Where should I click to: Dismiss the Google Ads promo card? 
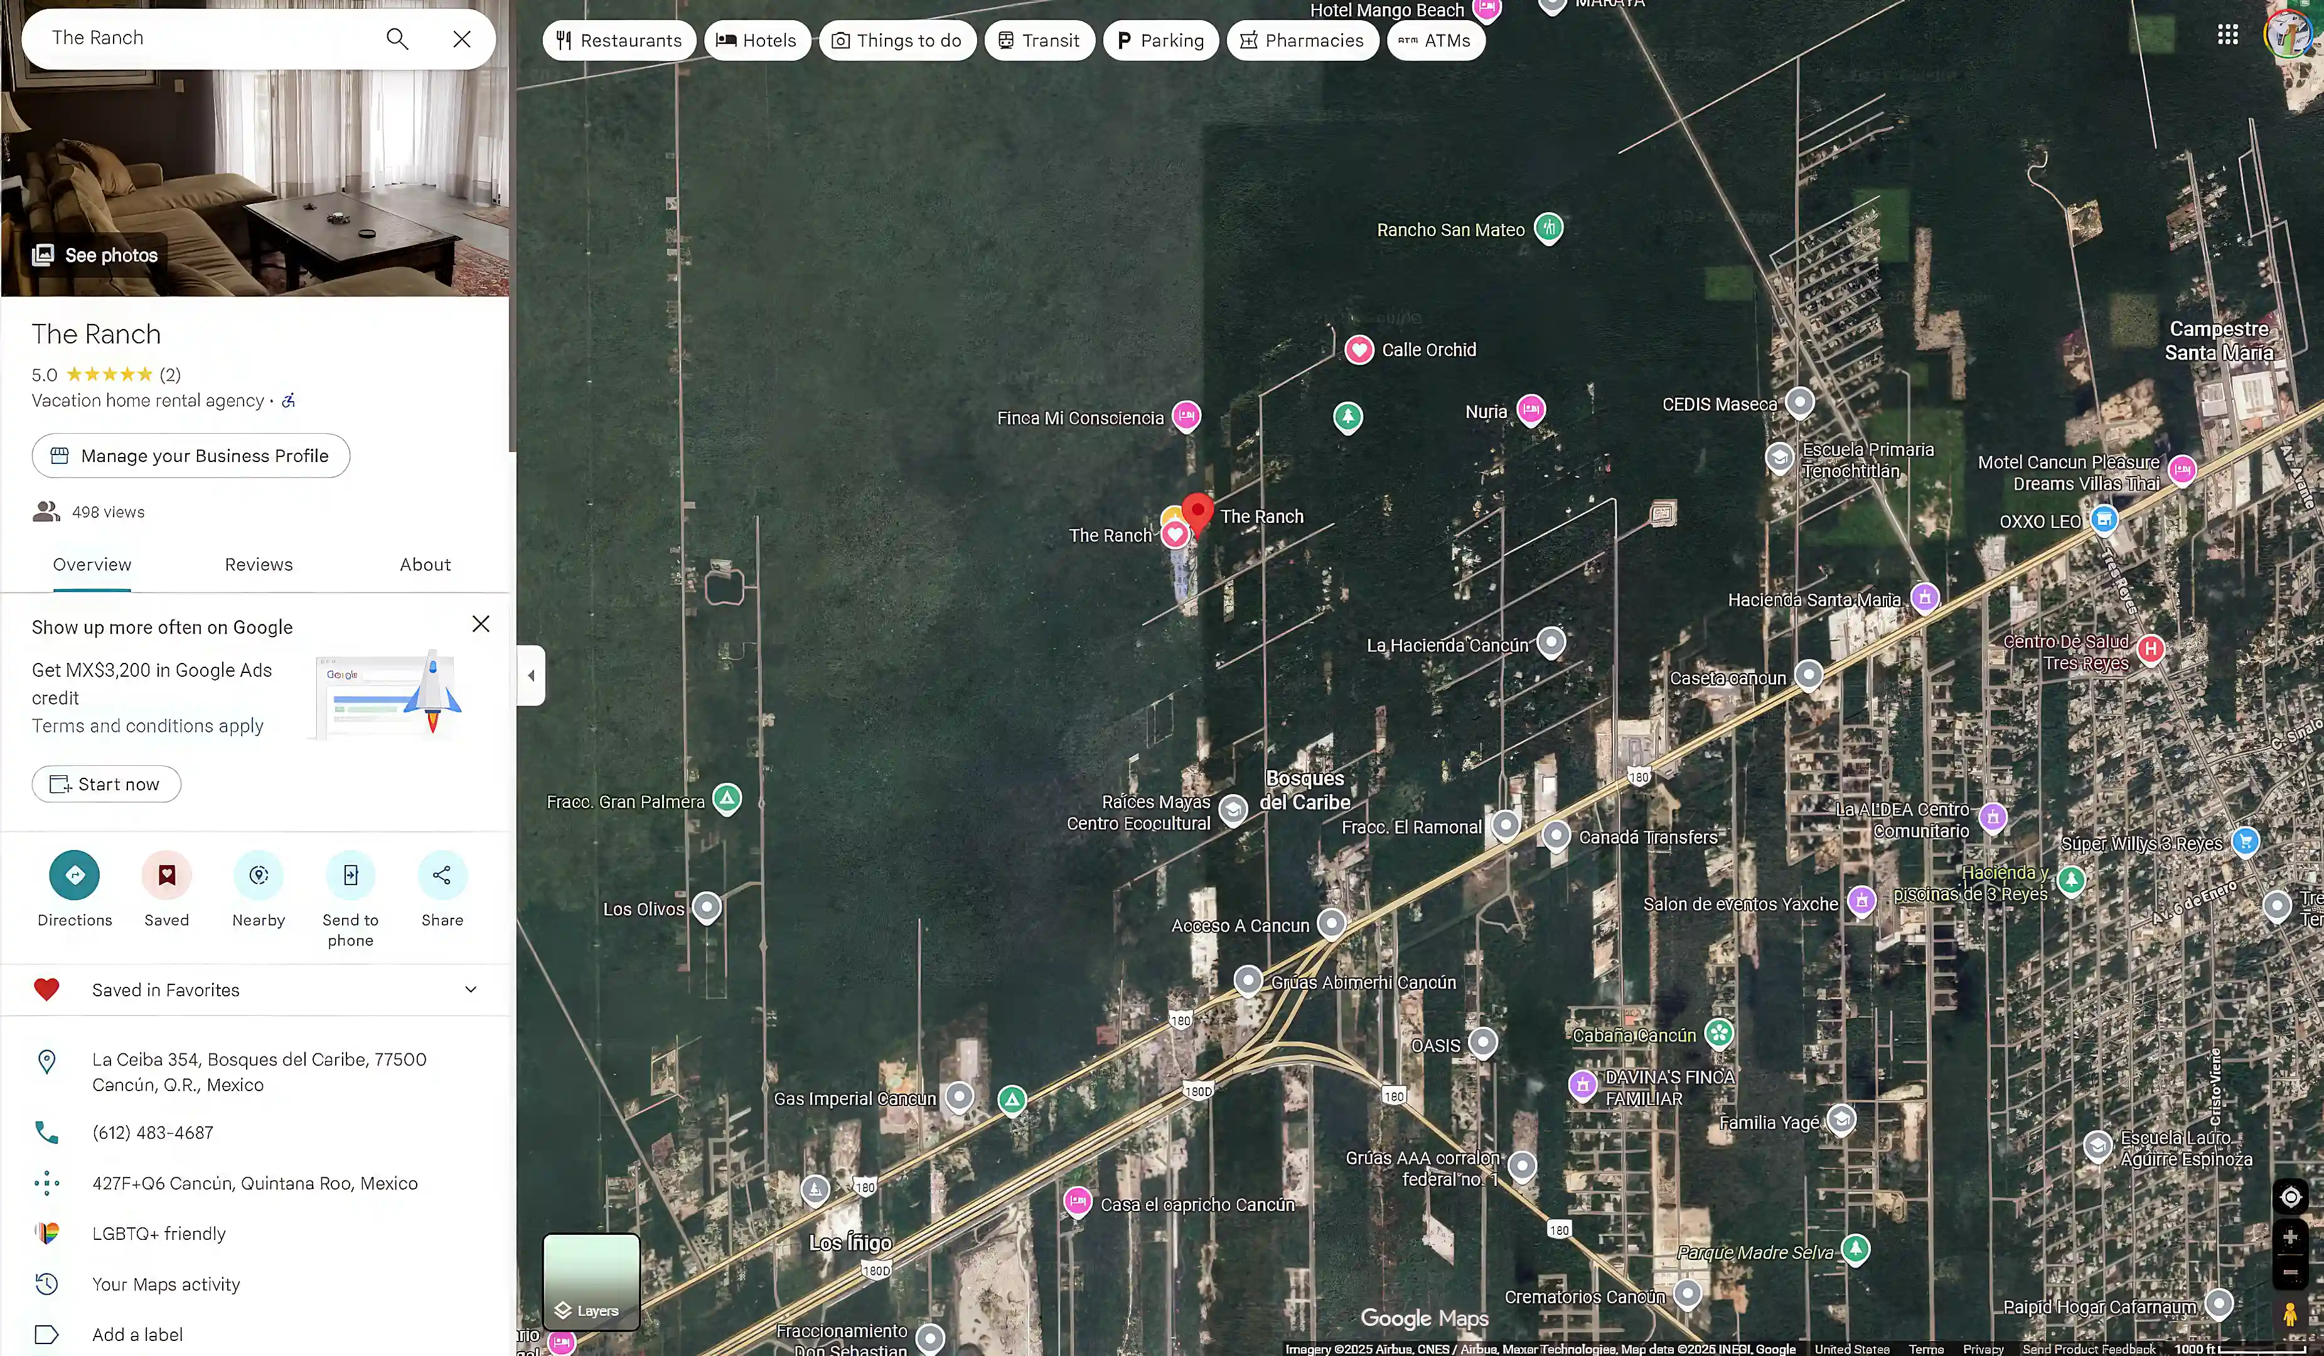481,625
